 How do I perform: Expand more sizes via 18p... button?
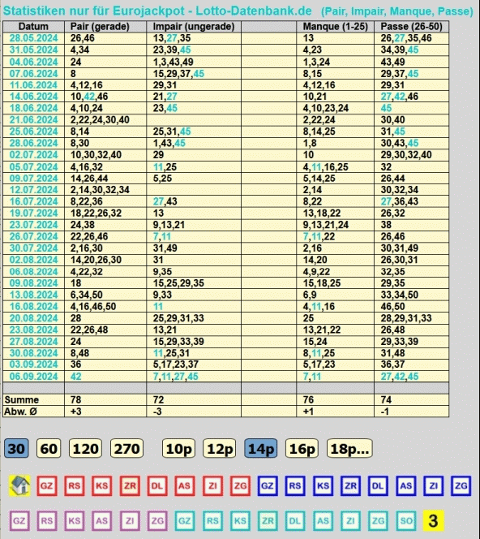[349, 448]
